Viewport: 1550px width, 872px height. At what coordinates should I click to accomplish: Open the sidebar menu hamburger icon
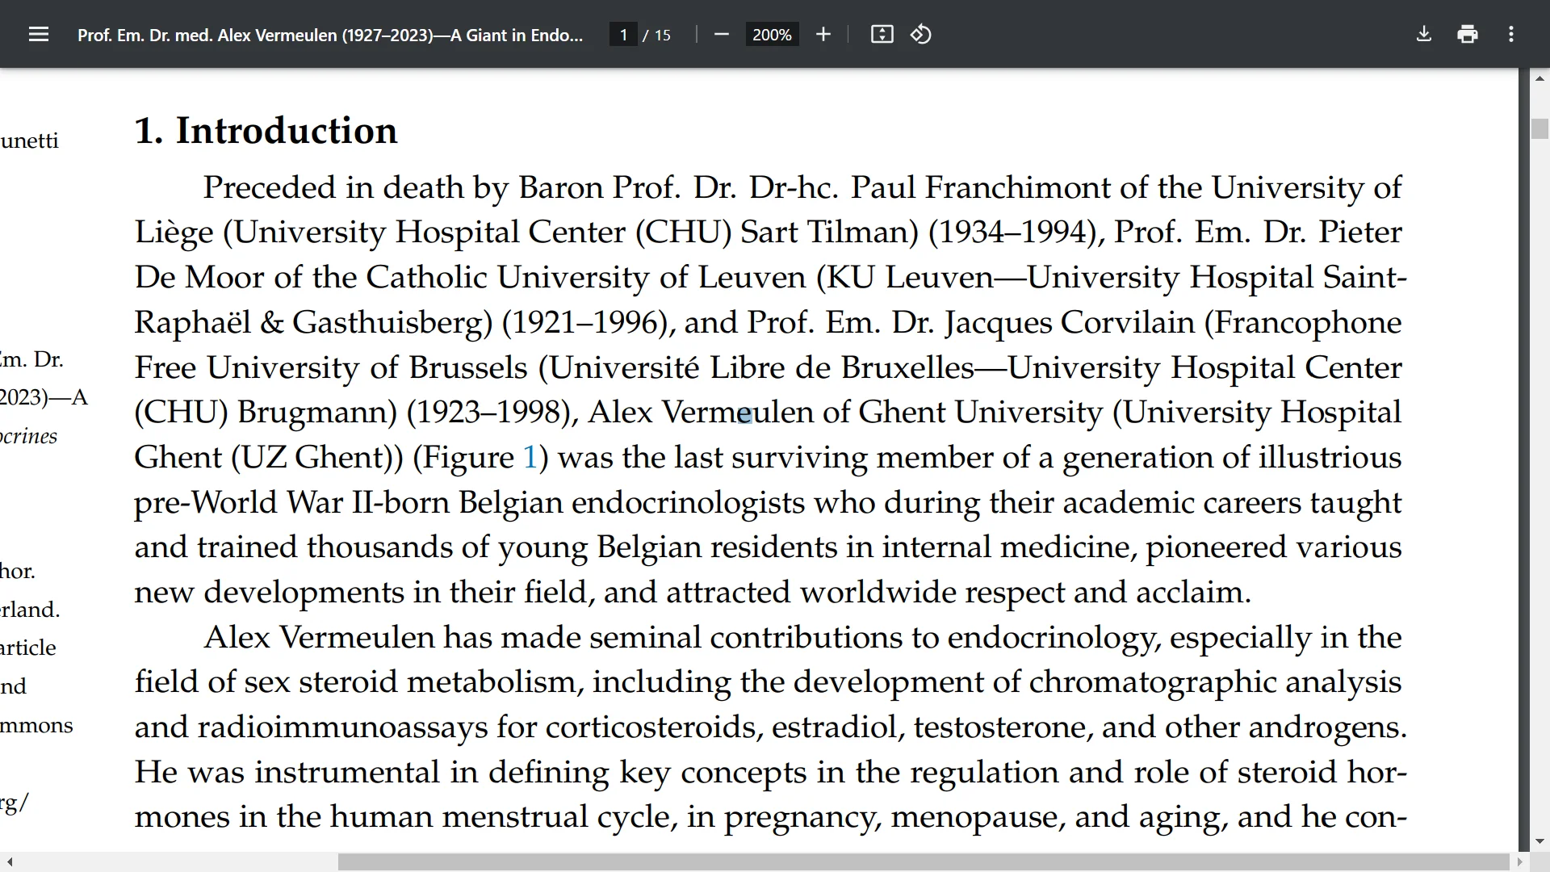[39, 35]
